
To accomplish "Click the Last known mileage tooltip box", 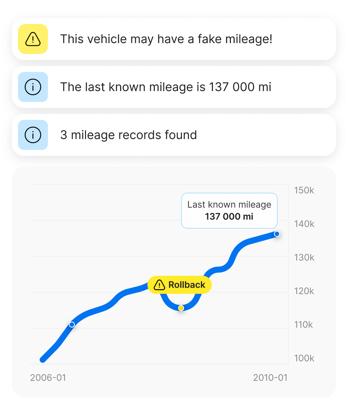I will pos(229,211).
